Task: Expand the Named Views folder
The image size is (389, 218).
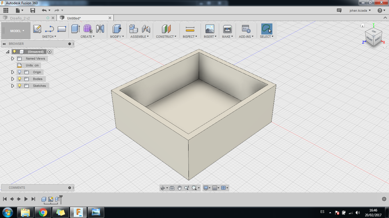Action: point(13,58)
